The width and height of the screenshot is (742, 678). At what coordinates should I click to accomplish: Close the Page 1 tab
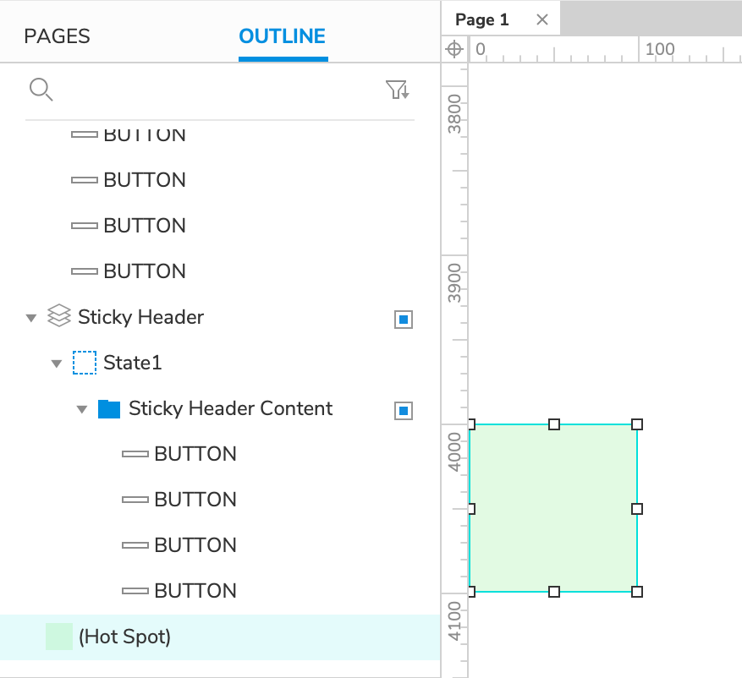pos(542,19)
